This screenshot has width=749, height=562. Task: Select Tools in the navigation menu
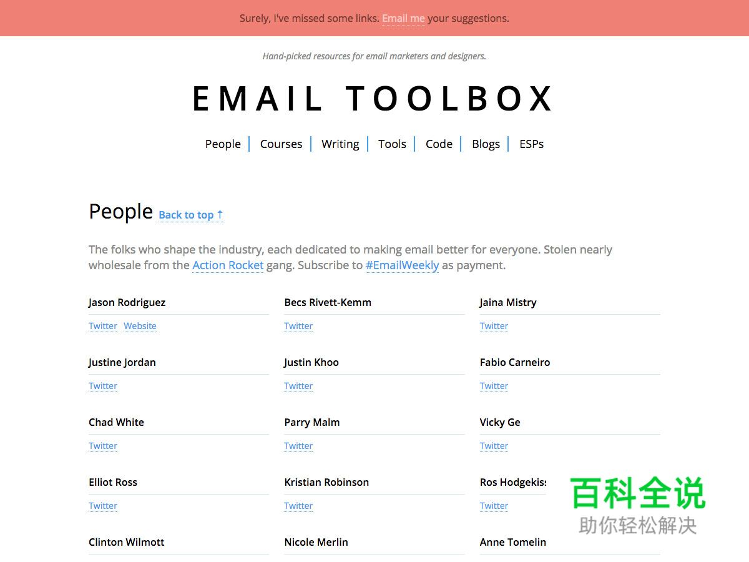[x=392, y=144]
